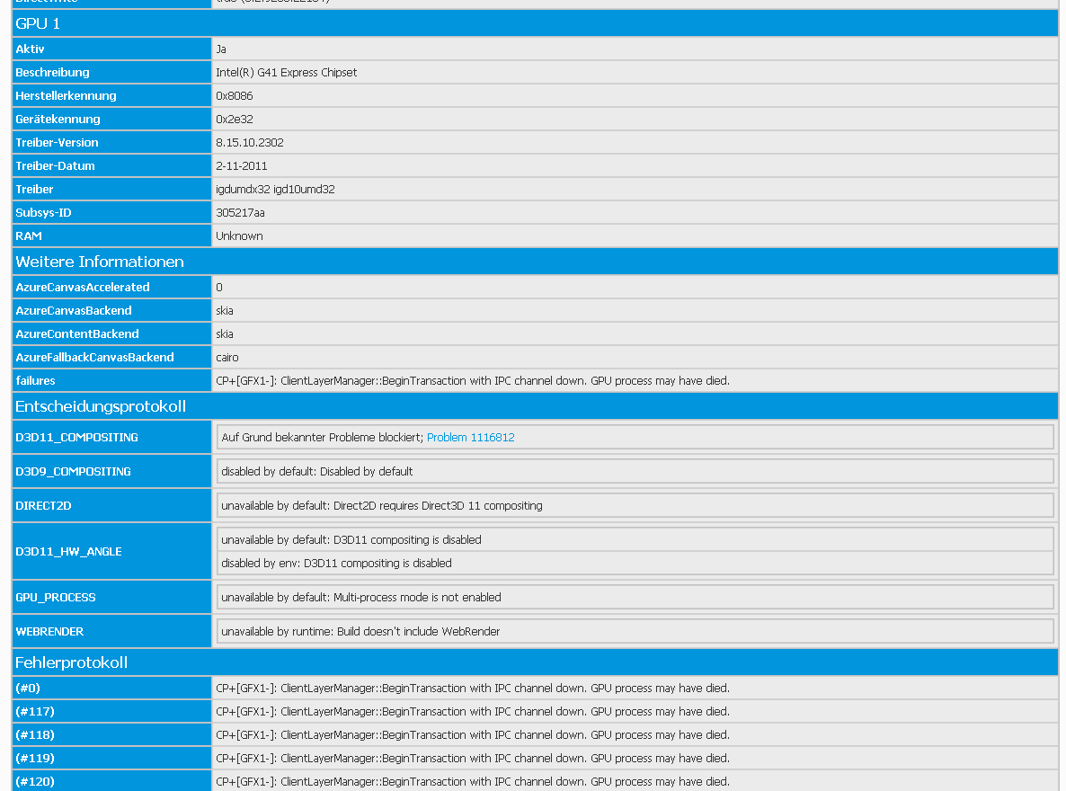
Task: Select the (#118) error log label
Action: 35,734
